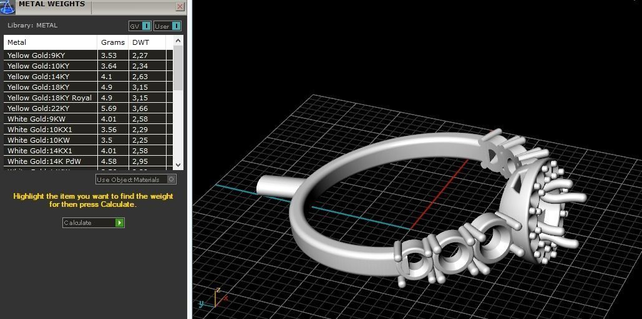
Task: Click the Metal Weights panel logo icon
Action: click(7, 7)
